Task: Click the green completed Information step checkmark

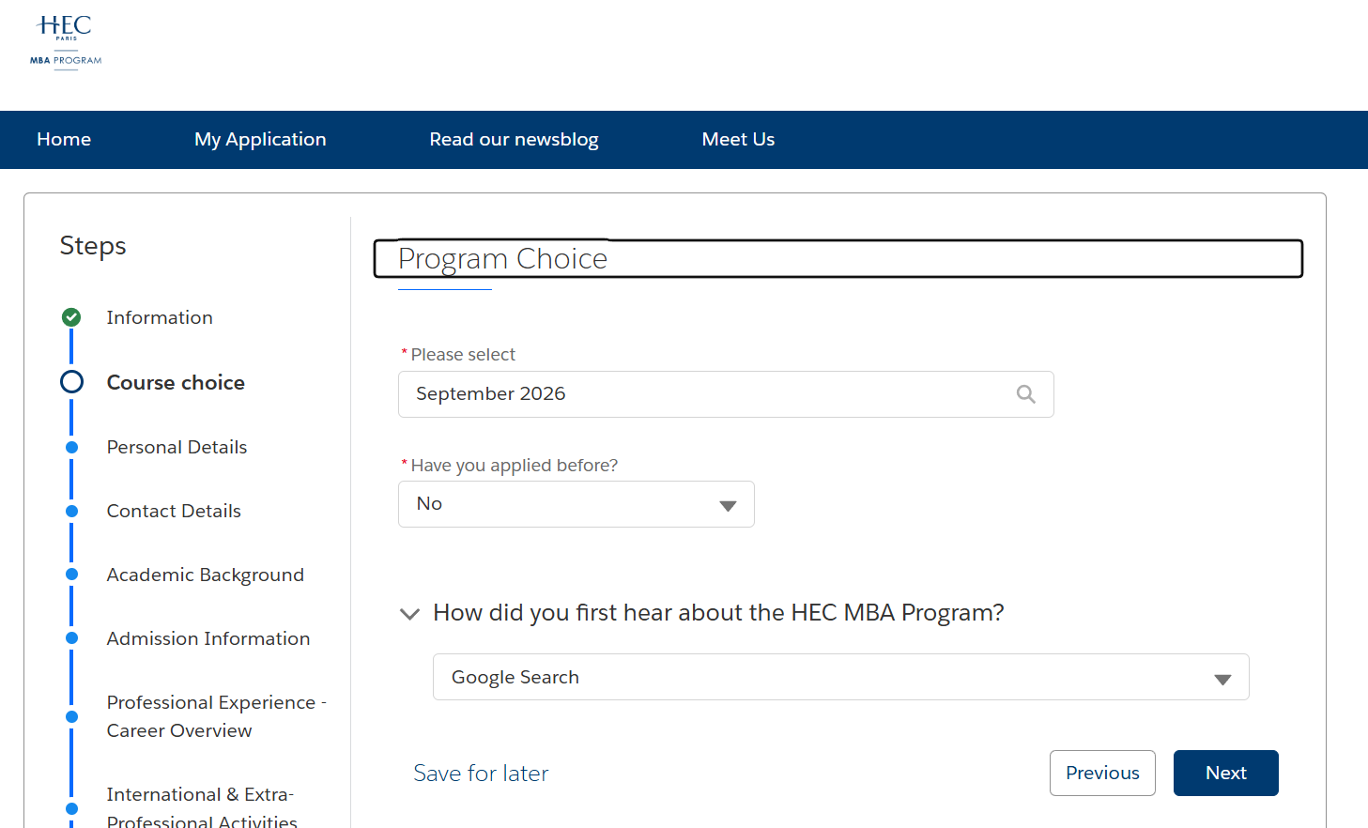Action: point(71,317)
